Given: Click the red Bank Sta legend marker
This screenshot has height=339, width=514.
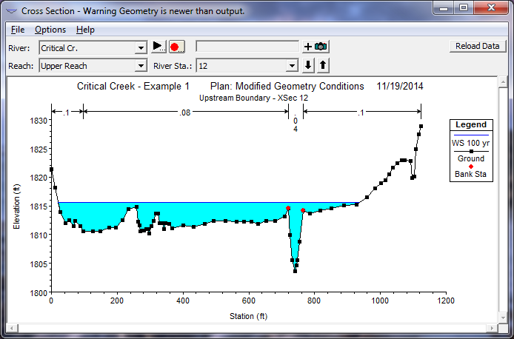Looking at the screenshot, I should pyautogui.click(x=470, y=167).
